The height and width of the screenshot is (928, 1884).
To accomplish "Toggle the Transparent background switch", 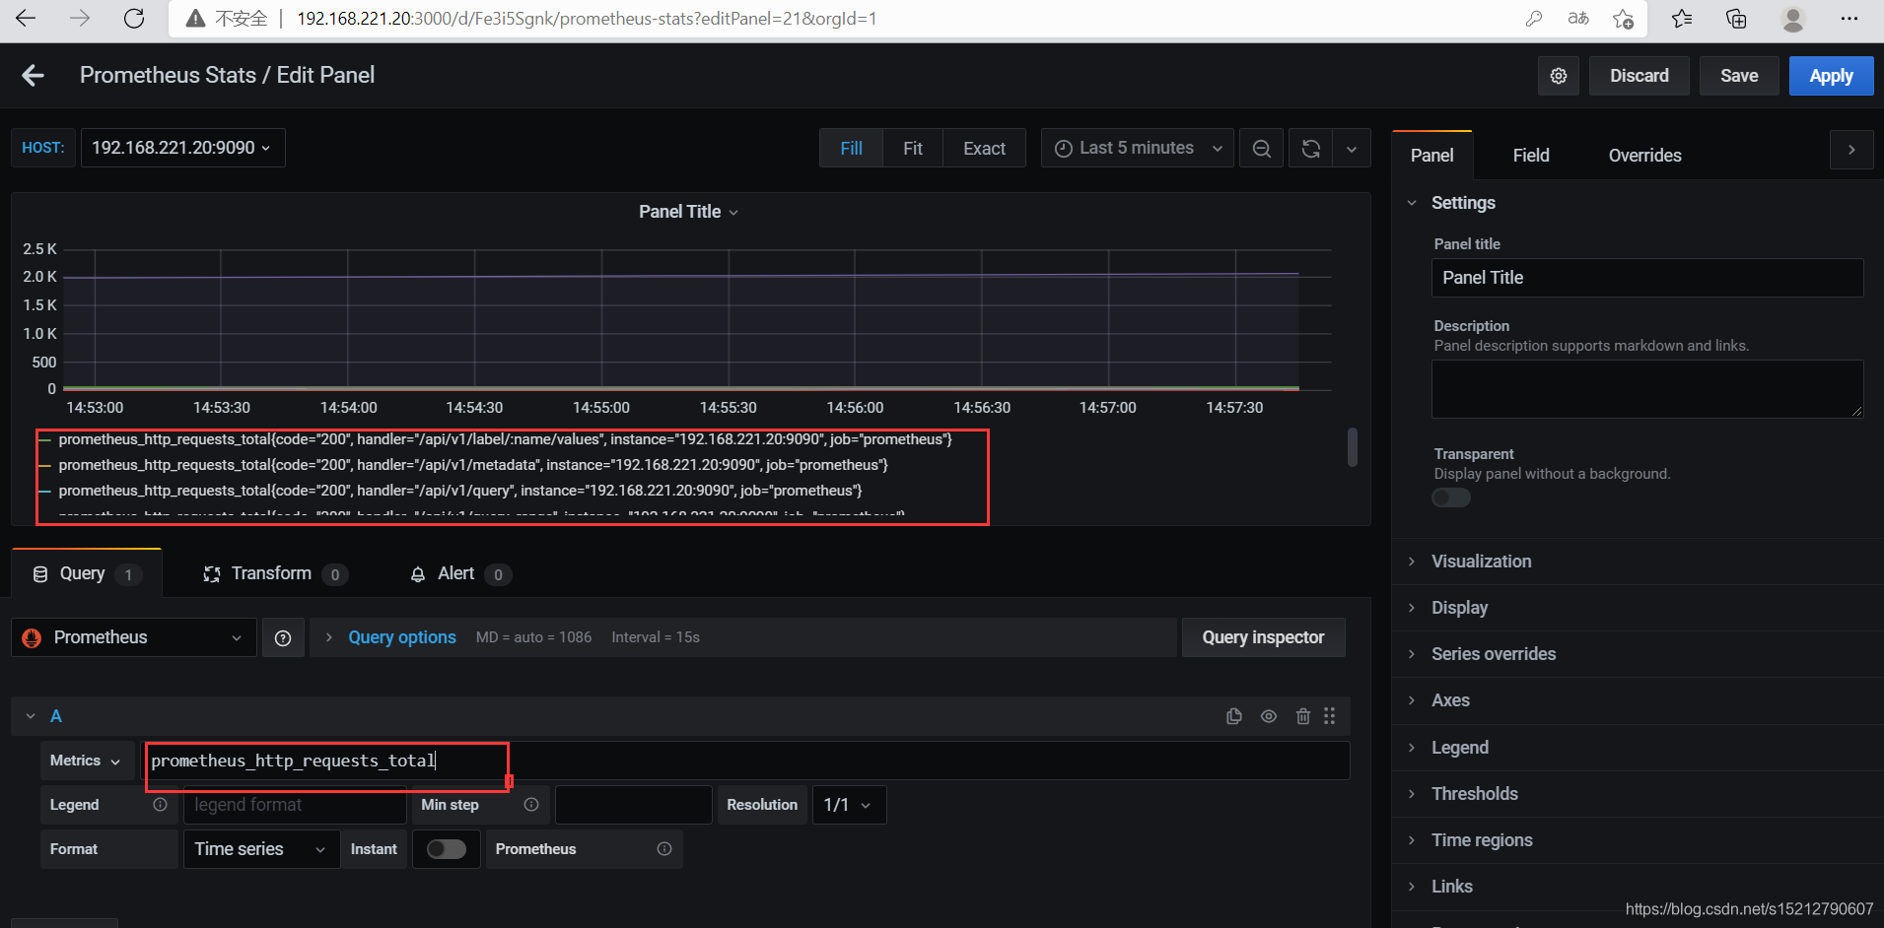I will point(1451,498).
